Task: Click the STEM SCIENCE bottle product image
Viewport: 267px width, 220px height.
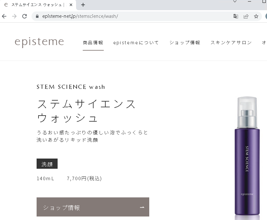Action: (x=247, y=156)
